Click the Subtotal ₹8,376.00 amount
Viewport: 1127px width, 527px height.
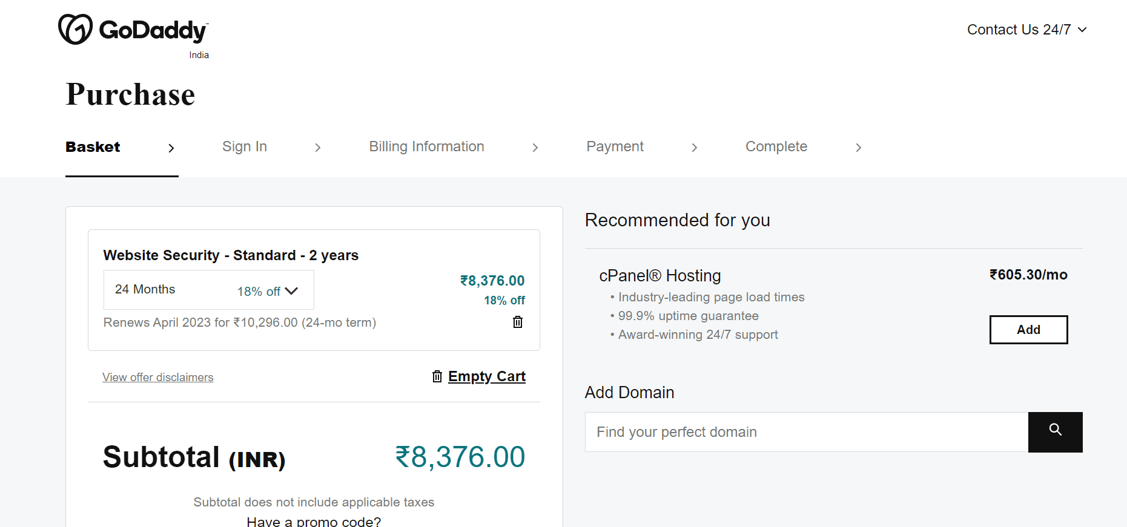coord(460,457)
